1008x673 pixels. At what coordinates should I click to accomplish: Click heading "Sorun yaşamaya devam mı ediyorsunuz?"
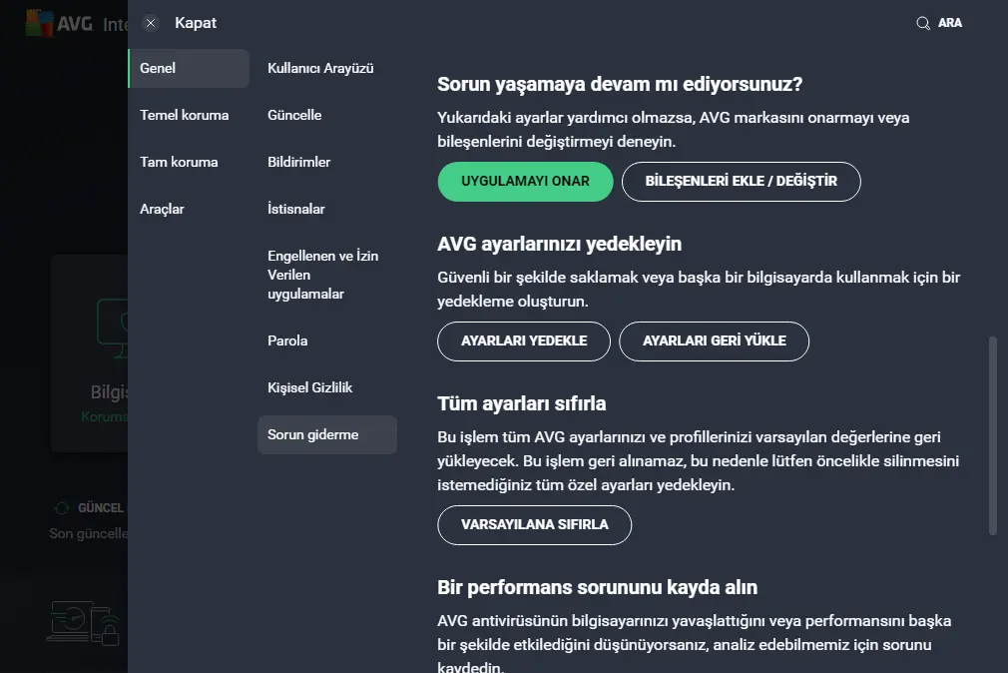(620, 84)
